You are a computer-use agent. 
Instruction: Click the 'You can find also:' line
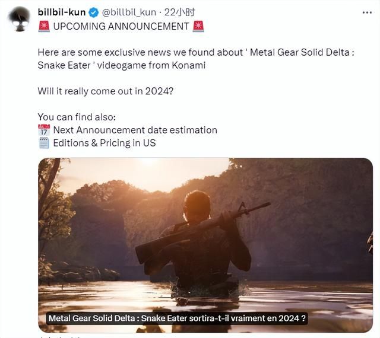pos(77,117)
